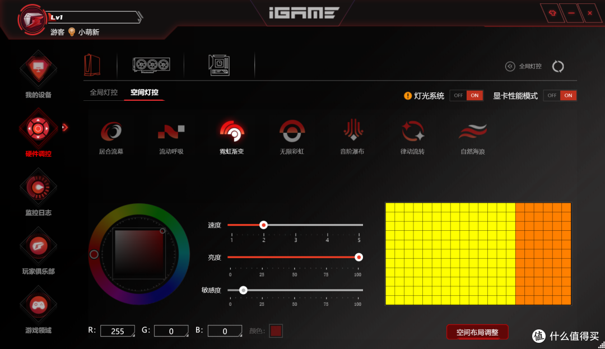This screenshot has height=349, width=605.
Task: Minimize the iGame window
Action: click(x=571, y=13)
